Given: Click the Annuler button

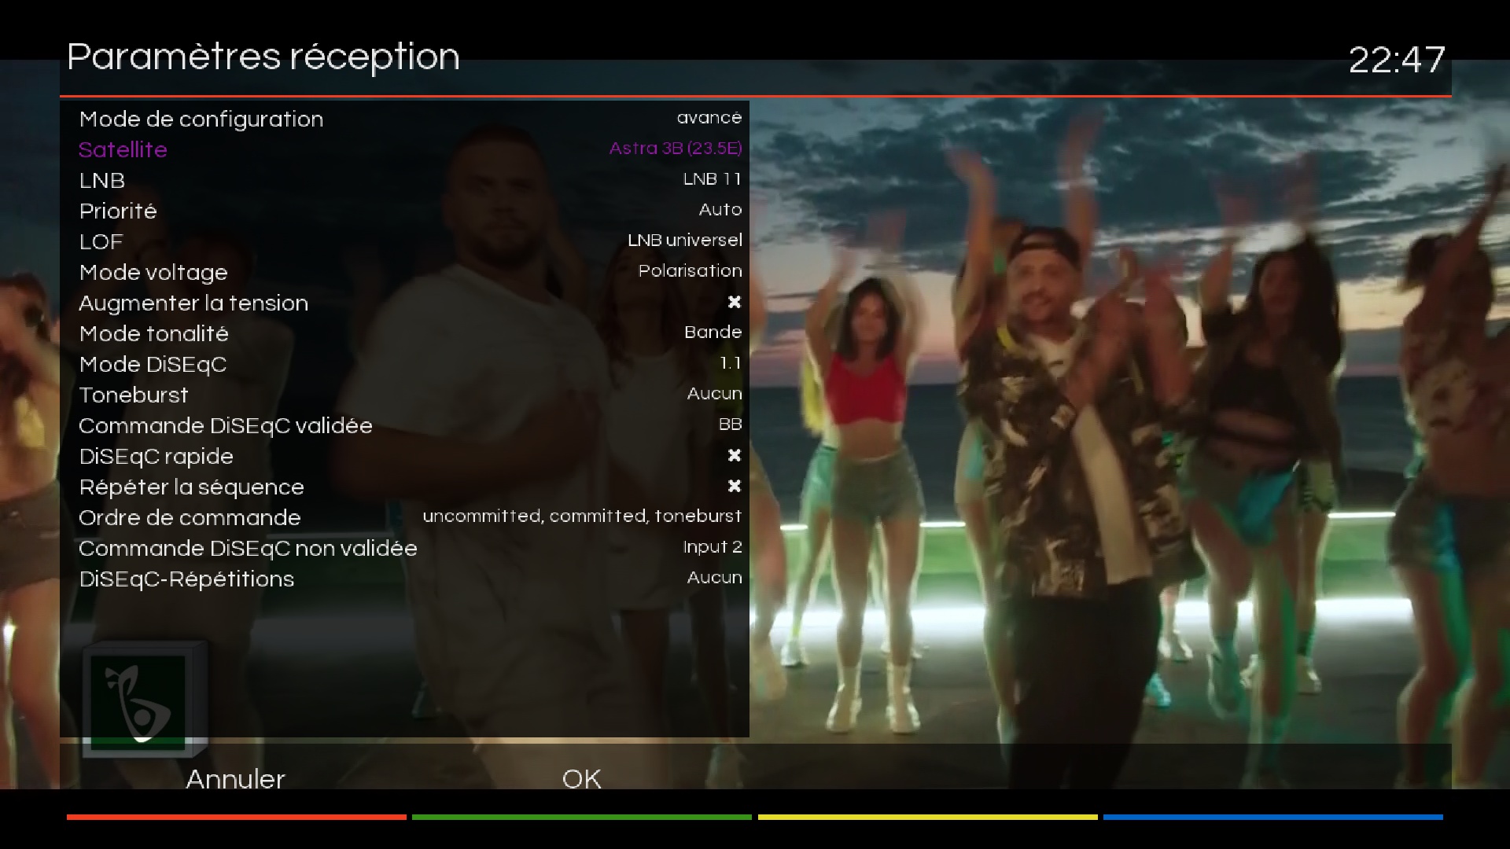Looking at the screenshot, I should (x=235, y=778).
